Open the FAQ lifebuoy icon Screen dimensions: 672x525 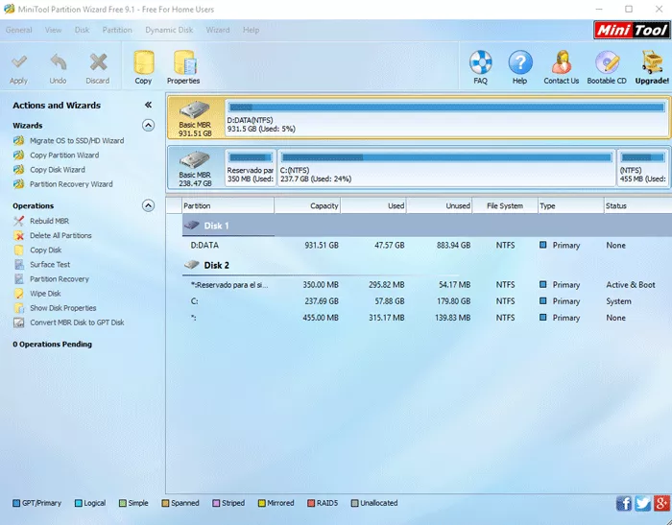click(480, 62)
